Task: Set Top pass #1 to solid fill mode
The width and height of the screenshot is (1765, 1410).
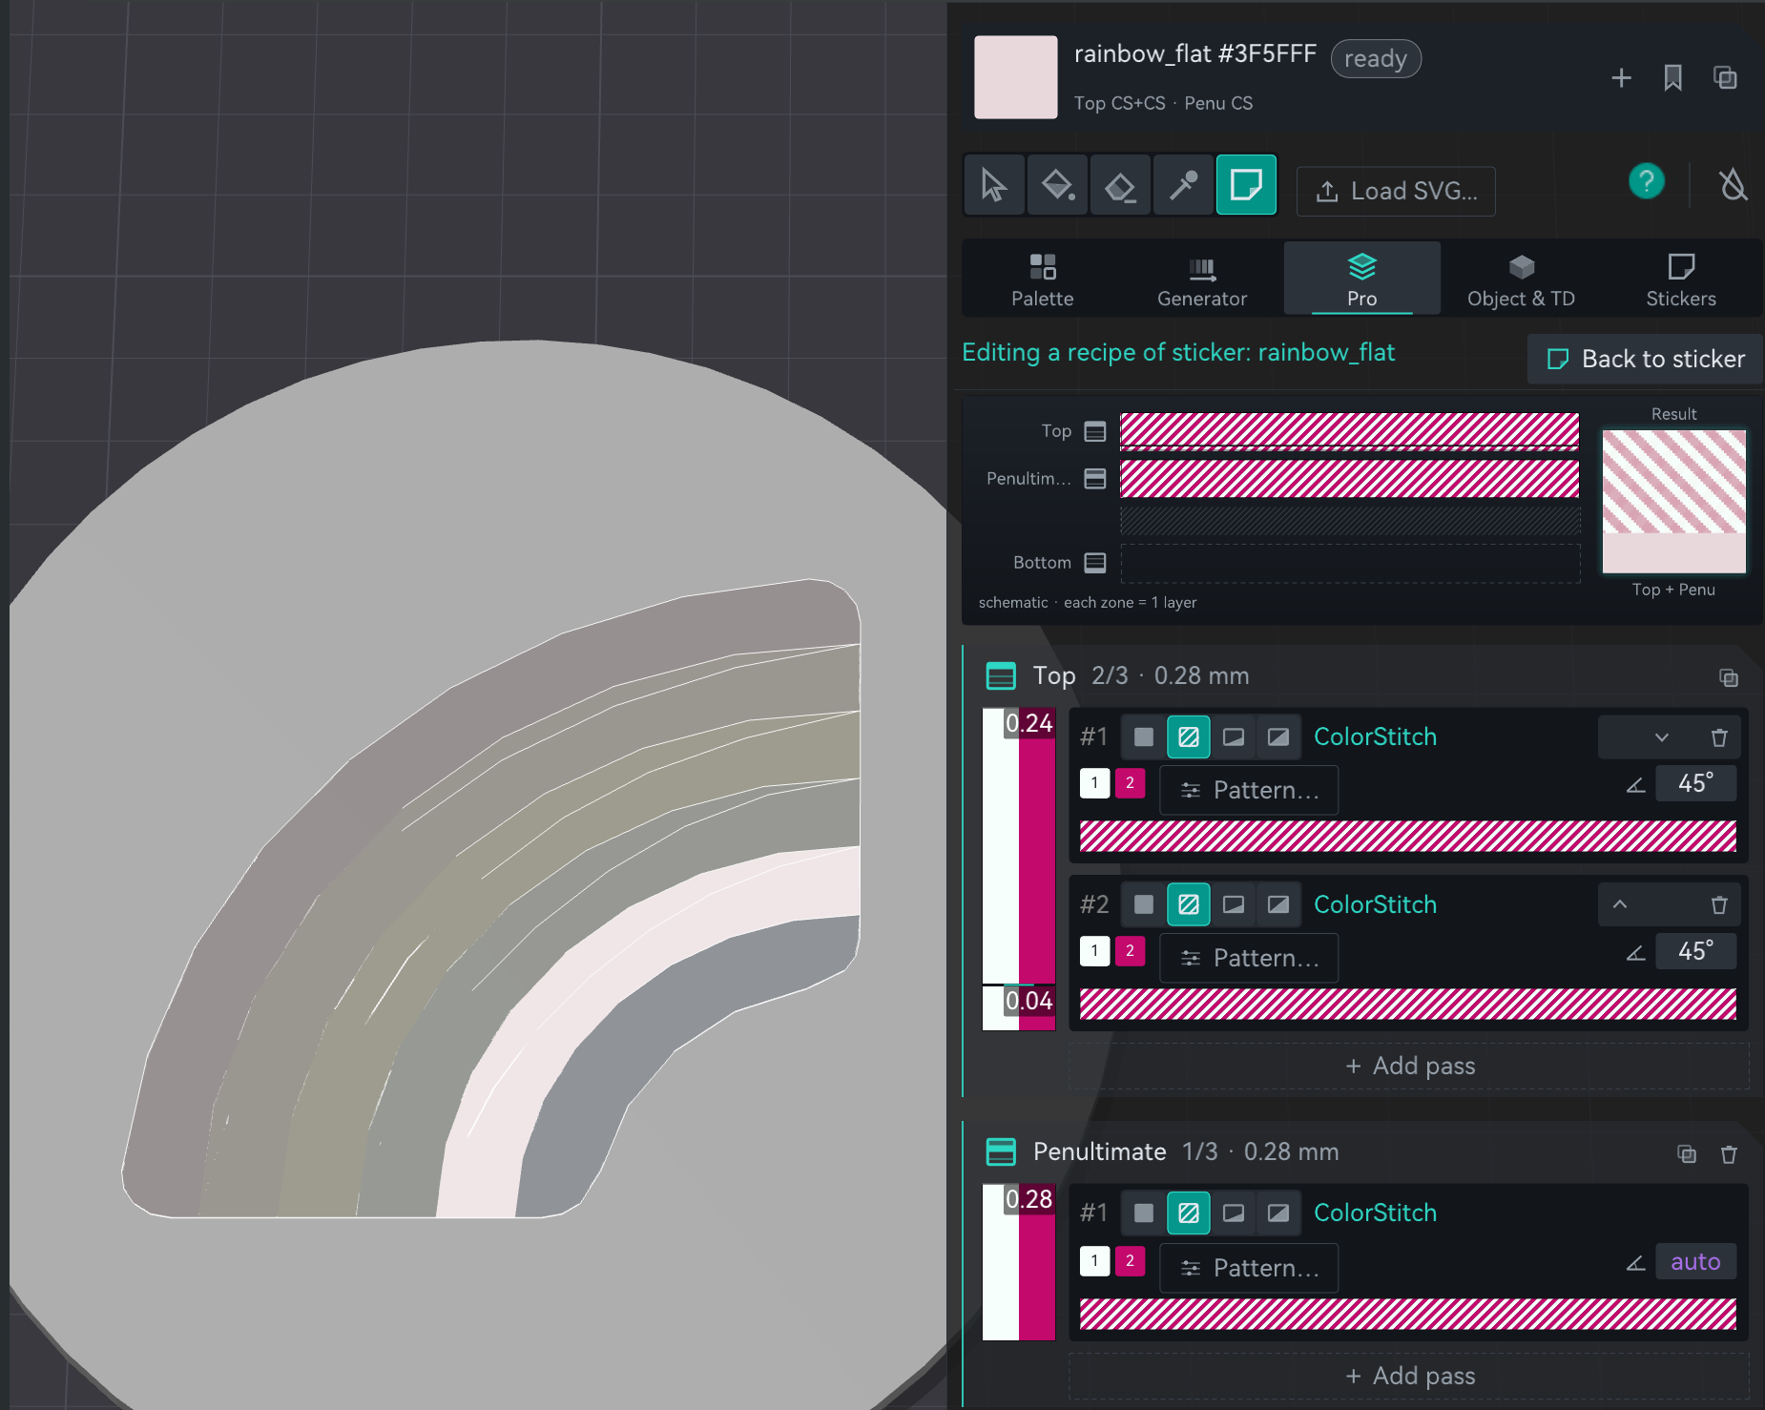Action: [x=1143, y=736]
